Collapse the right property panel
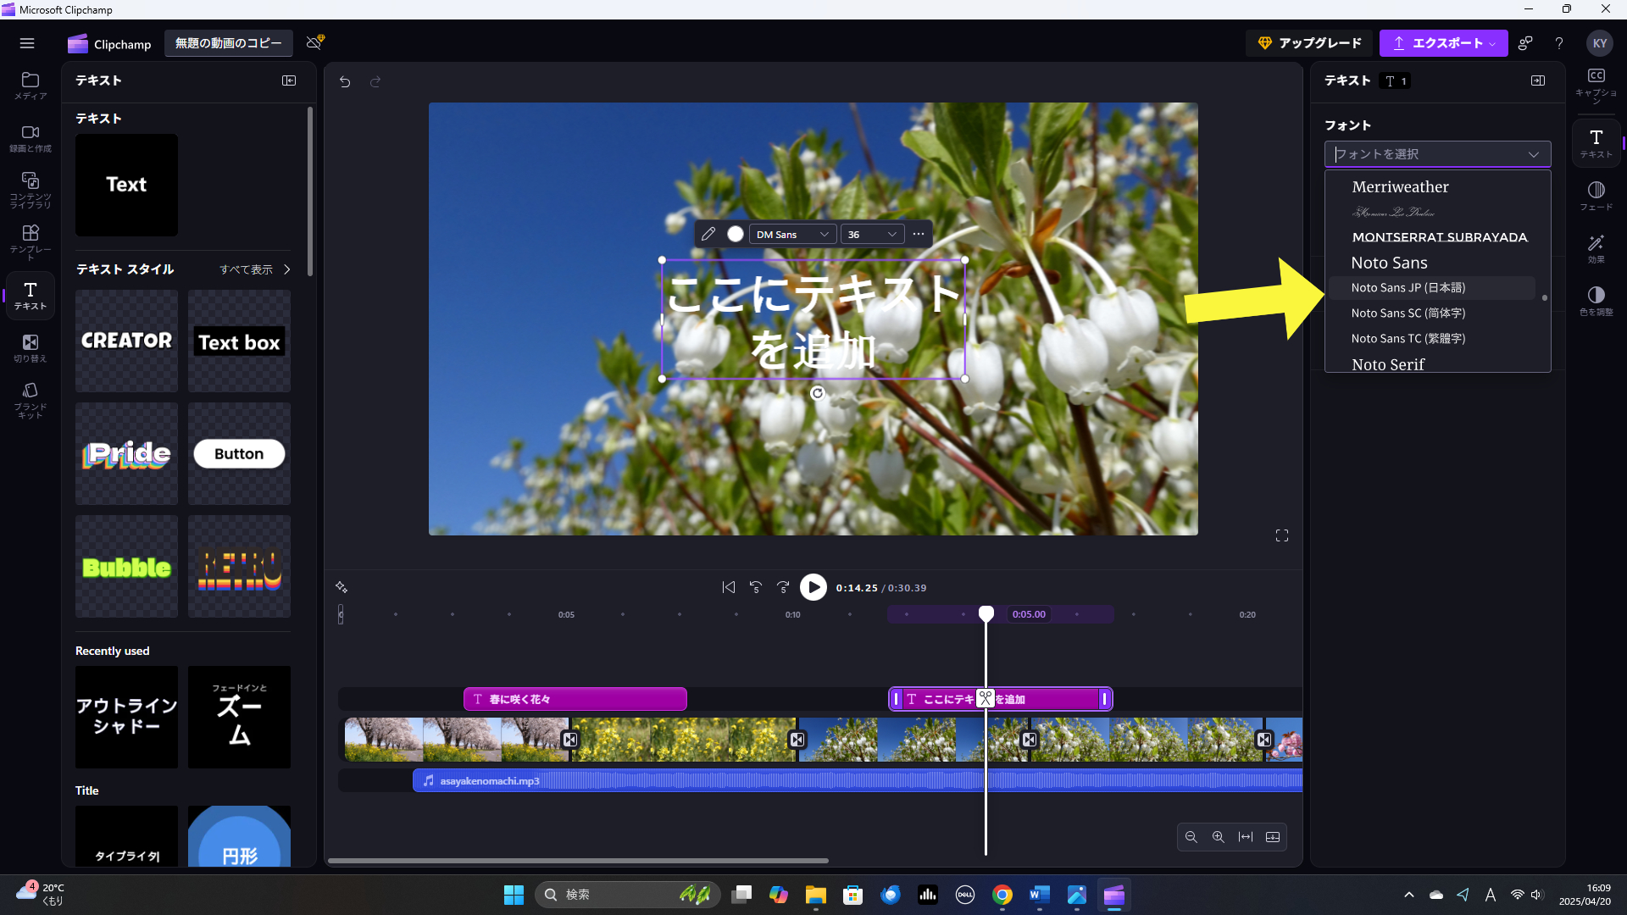Image resolution: width=1627 pixels, height=915 pixels. pyautogui.click(x=1538, y=80)
